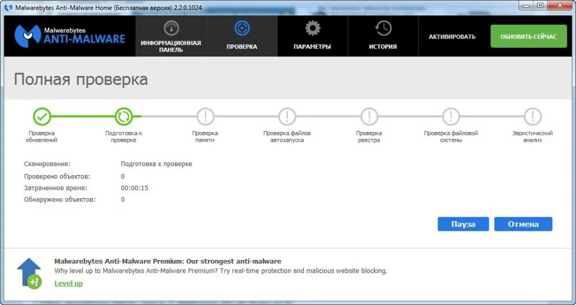Click the completed update check step icon
Image resolution: width=576 pixels, height=305 pixels.
[x=42, y=116]
